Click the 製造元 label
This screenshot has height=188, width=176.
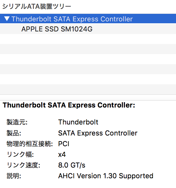(x=17, y=122)
